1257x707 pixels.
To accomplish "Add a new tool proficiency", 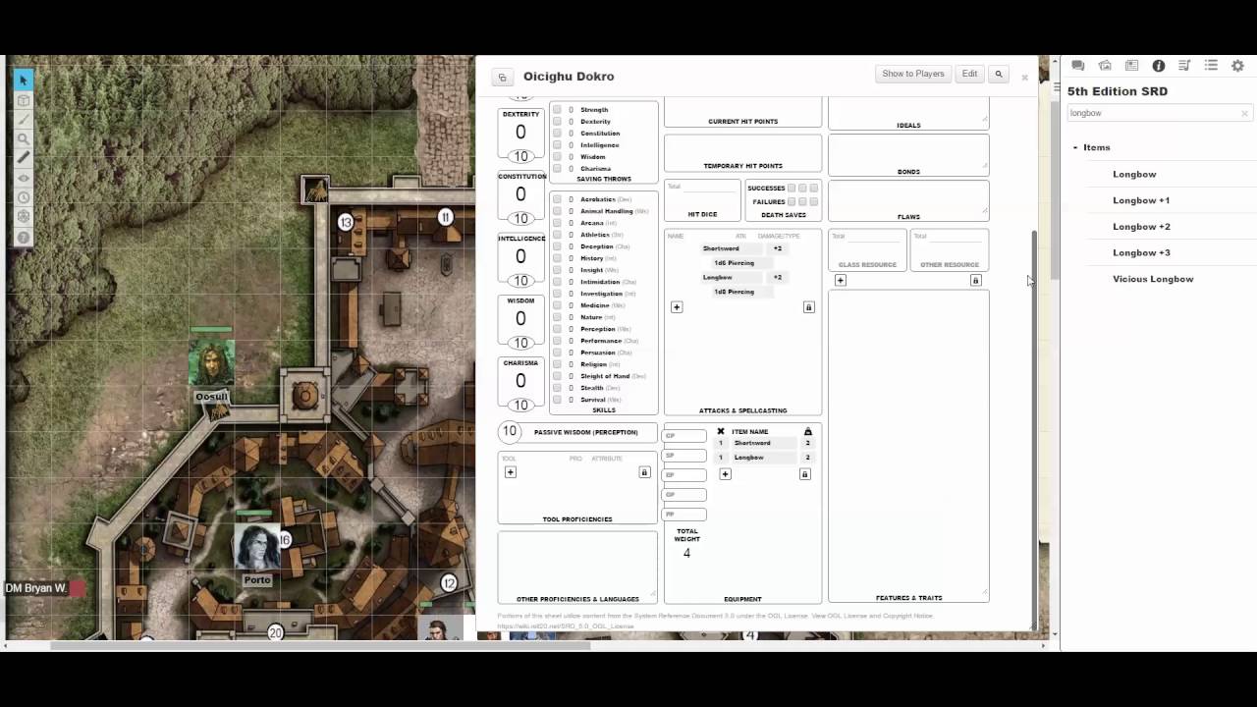I will point(511,472).
